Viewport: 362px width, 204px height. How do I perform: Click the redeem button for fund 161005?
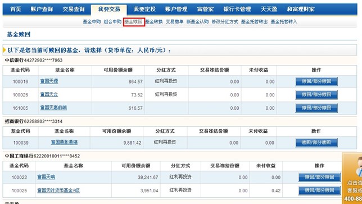click(316, 108)
